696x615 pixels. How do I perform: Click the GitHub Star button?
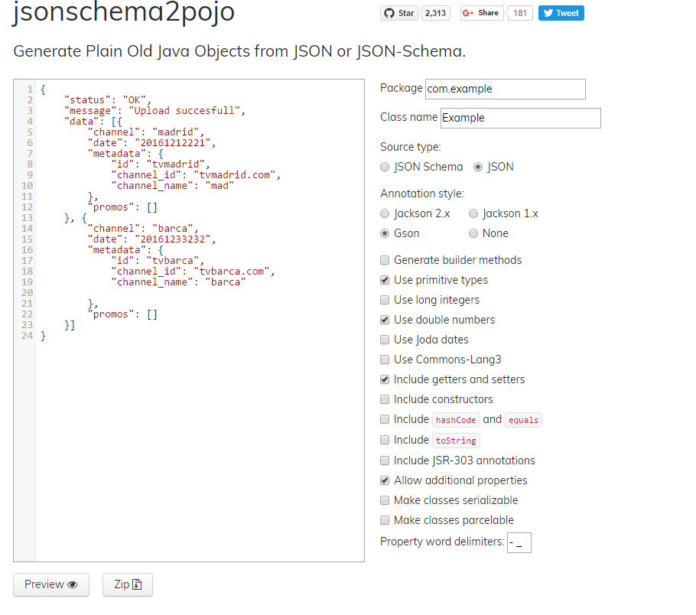click(x=398, y=13)
